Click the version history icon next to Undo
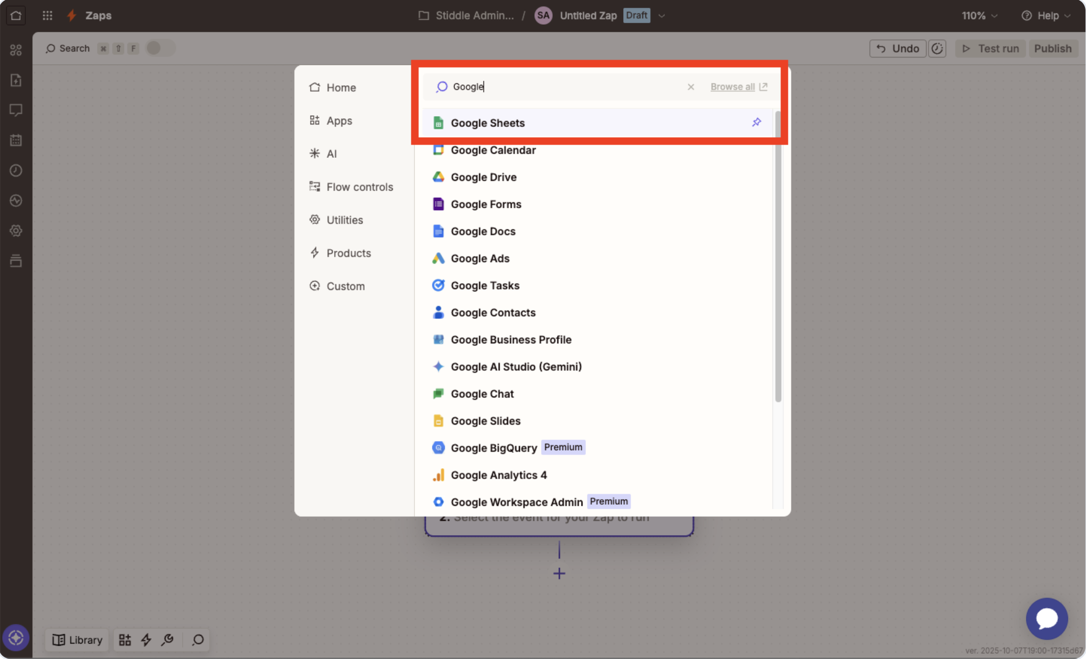1086x659 pixels. (x=937, y=48)
